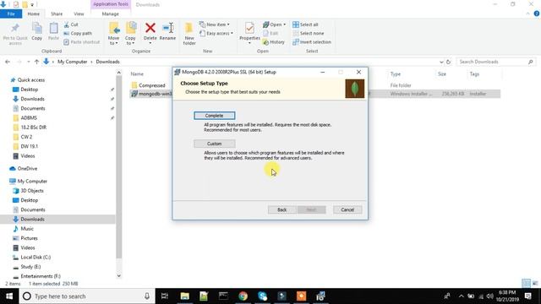Switch to the Home ribbon tab
541x304 pixels.
point(34,14)
